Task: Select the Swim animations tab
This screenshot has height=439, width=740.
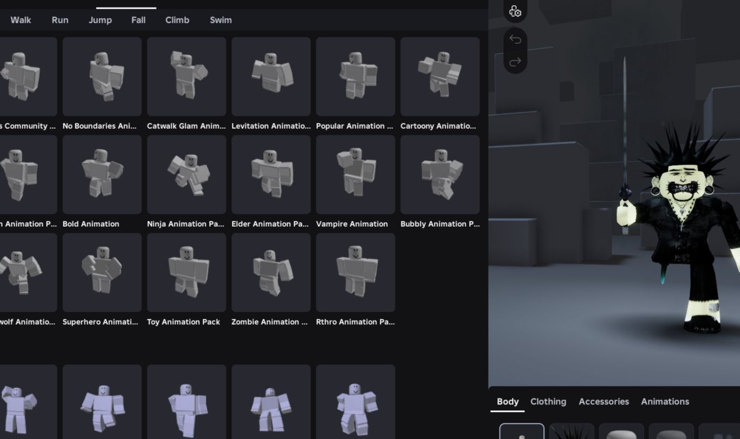Action: tap(220, 20)
